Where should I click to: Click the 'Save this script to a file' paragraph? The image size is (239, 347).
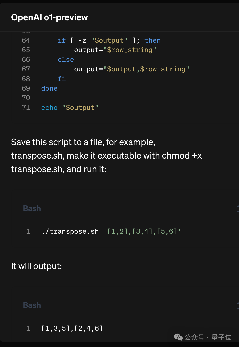pos(106,156)
